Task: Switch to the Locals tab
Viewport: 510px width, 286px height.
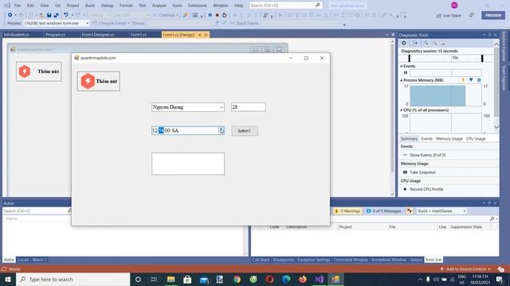Action: (23, 260)
